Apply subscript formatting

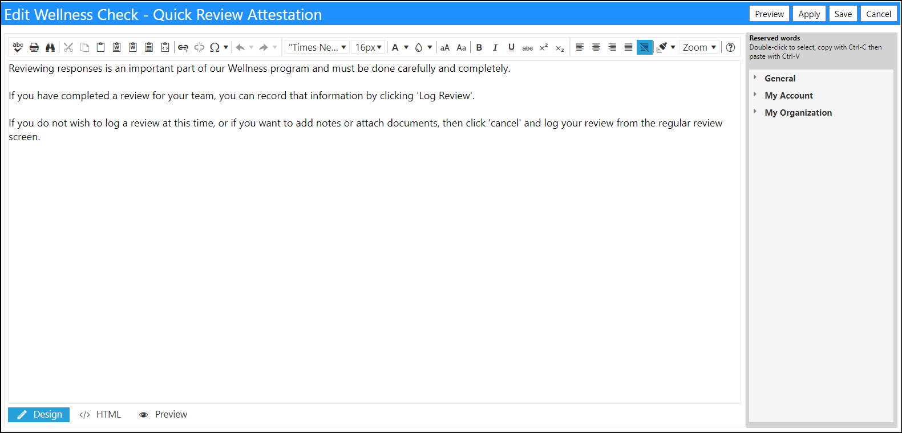pos(560,47)
